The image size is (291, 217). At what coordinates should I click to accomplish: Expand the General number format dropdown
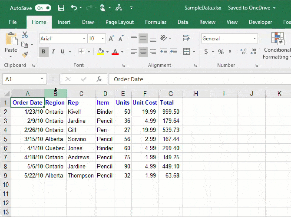point(255,39)
